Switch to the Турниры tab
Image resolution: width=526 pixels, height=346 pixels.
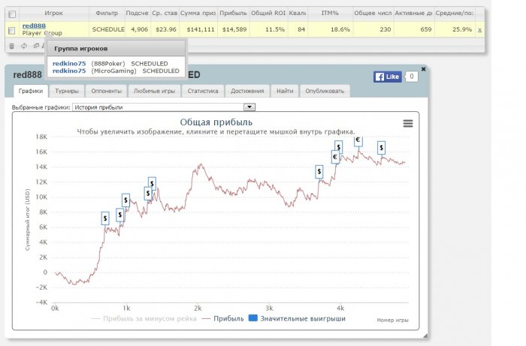click(67, 91)
